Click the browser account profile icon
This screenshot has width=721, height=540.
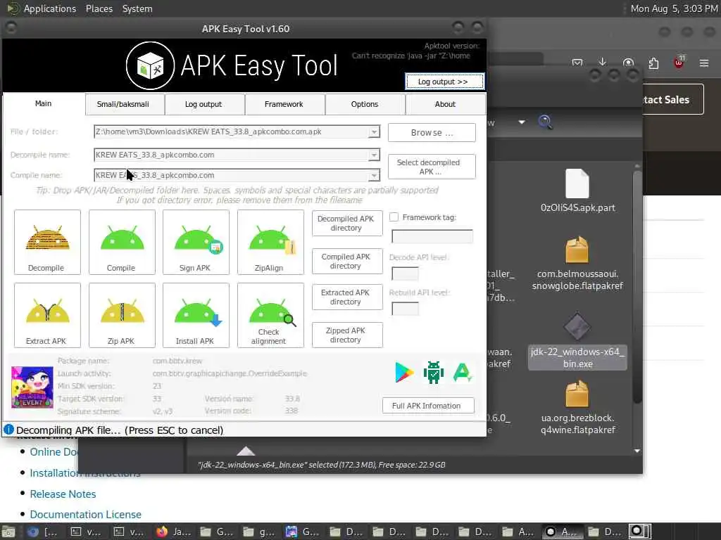628,63
